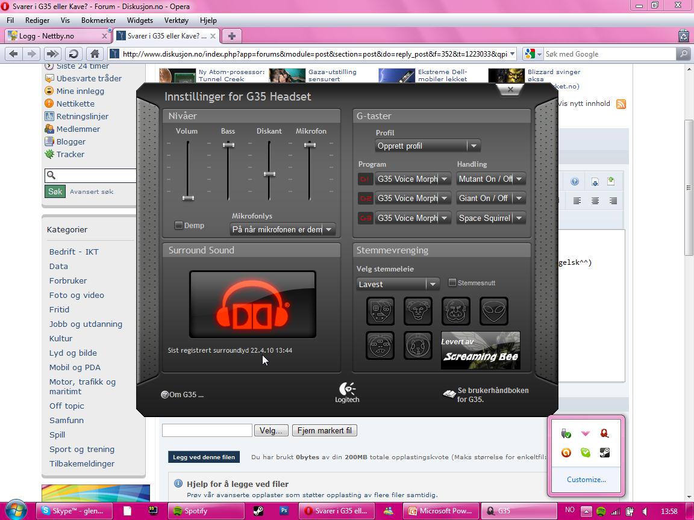Select the first voice morph face icon

click(x=380, y=311)
